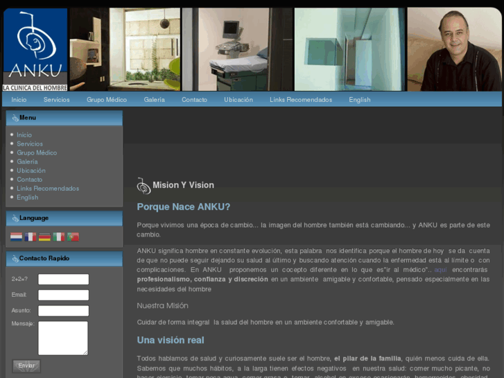Focus the Email input field

tap(63, 295)
